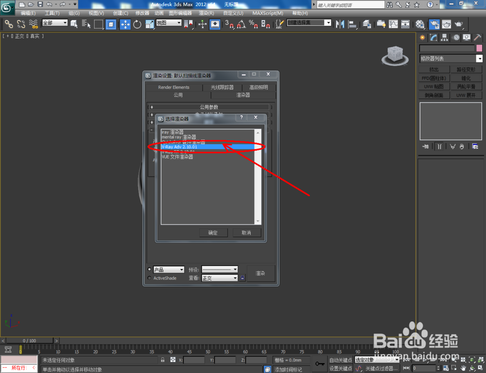
Task: Click 取消 in the 选择渲染器 dialog
Action: [246, 233]
